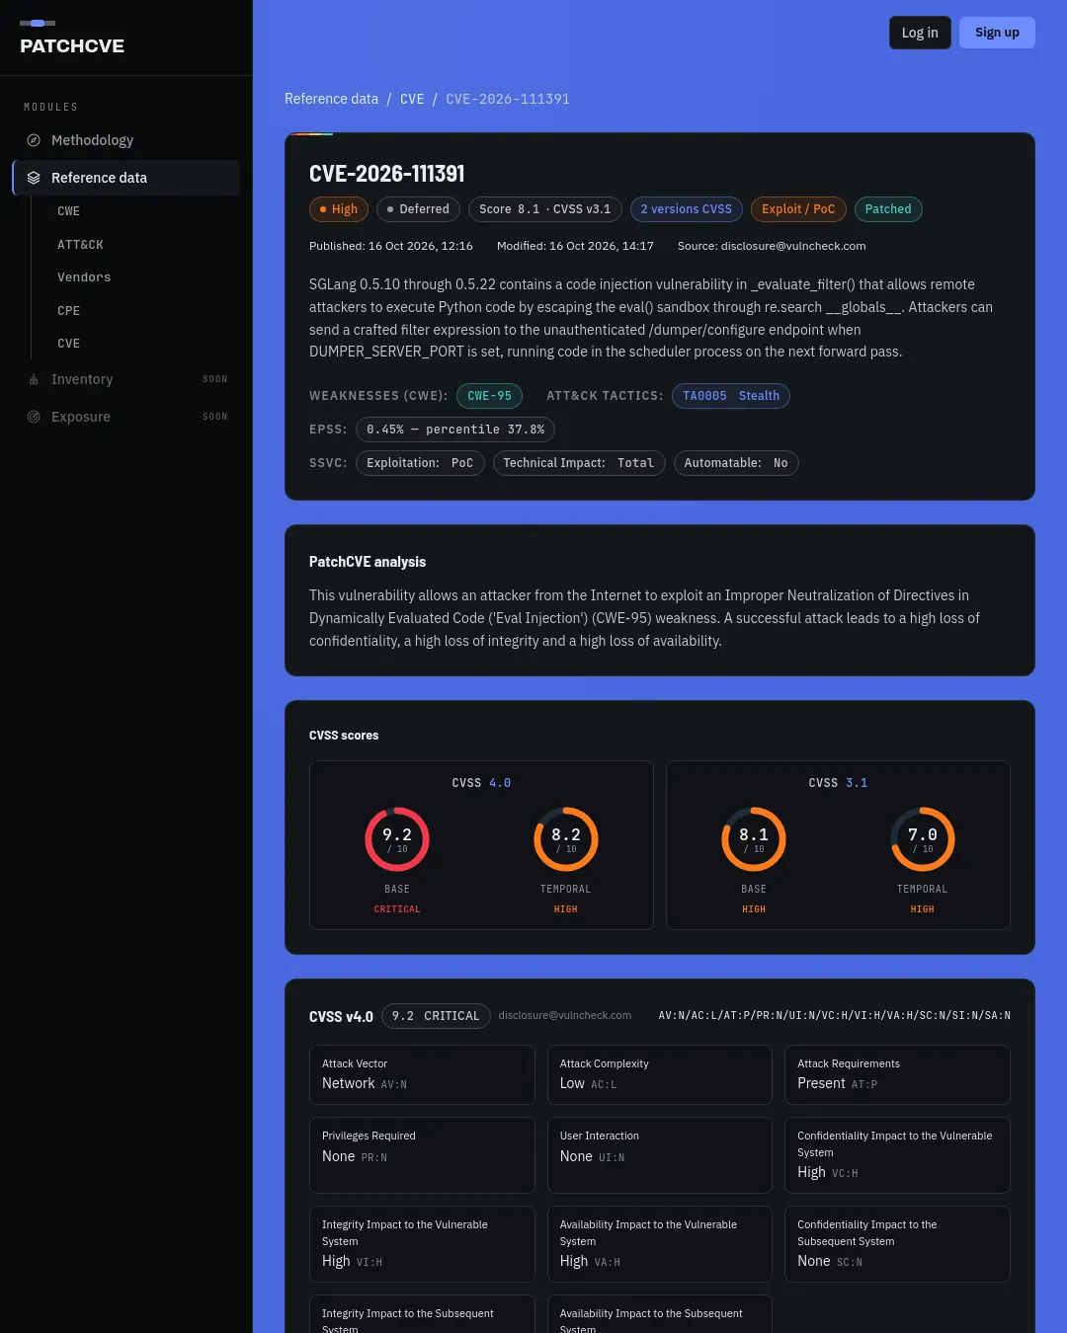Click the Exploit / PoC badge
Viewport: 1067px width, 1333px height.
point(798,209)
